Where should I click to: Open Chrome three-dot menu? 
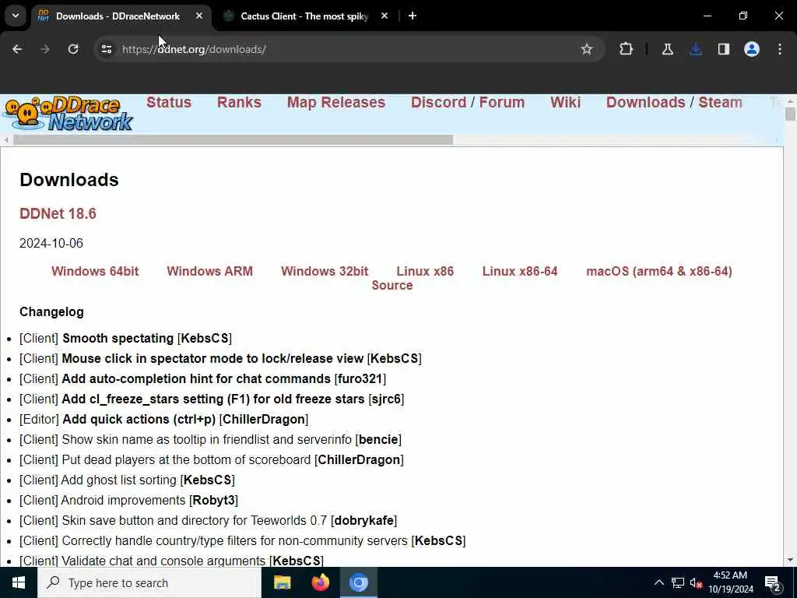(x=780, y=49)
